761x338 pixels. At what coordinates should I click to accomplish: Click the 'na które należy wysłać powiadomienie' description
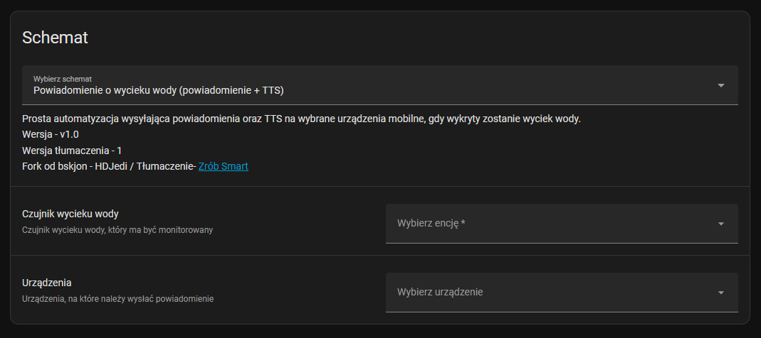click(117, 299)
